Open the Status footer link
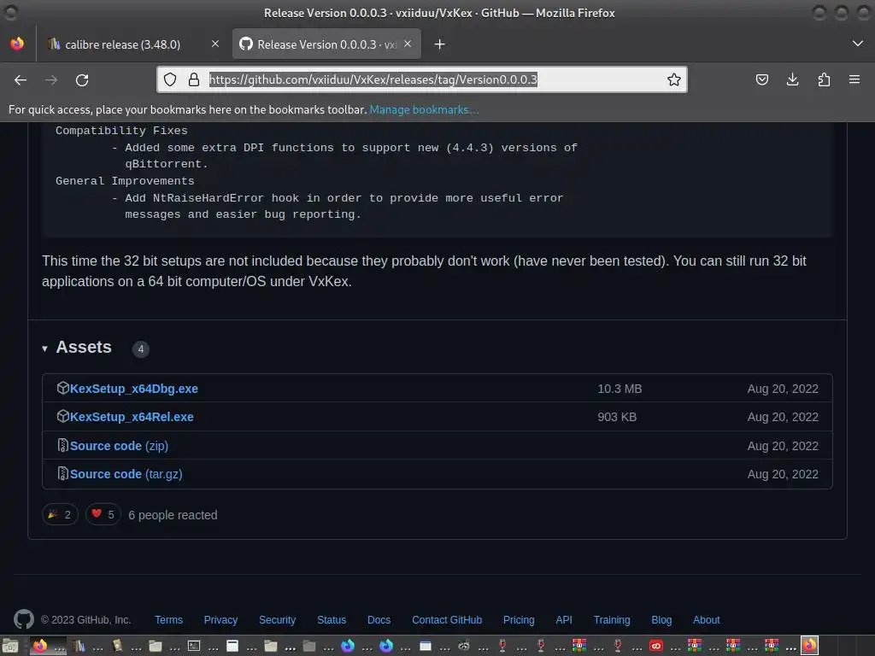Viewport: 875px width, 656px height. tap(332, 620)
